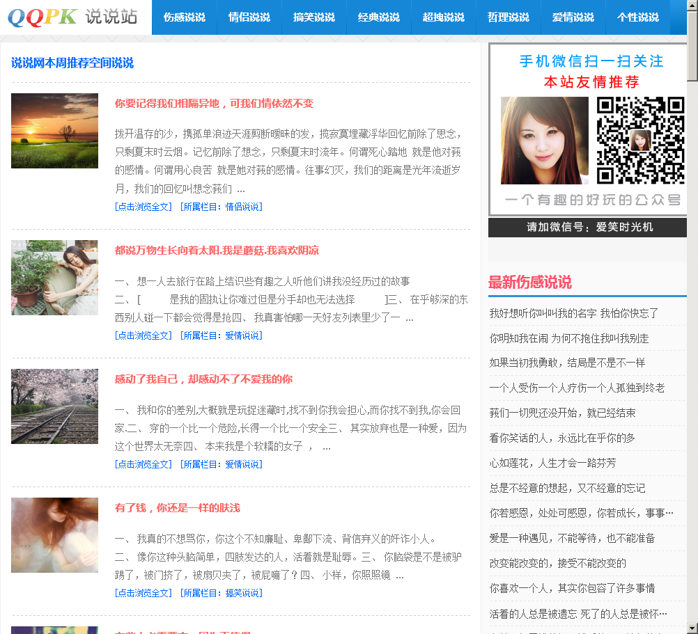Click 点击浏览全文 under the 有了钱 article

click(x=144, y=593)
